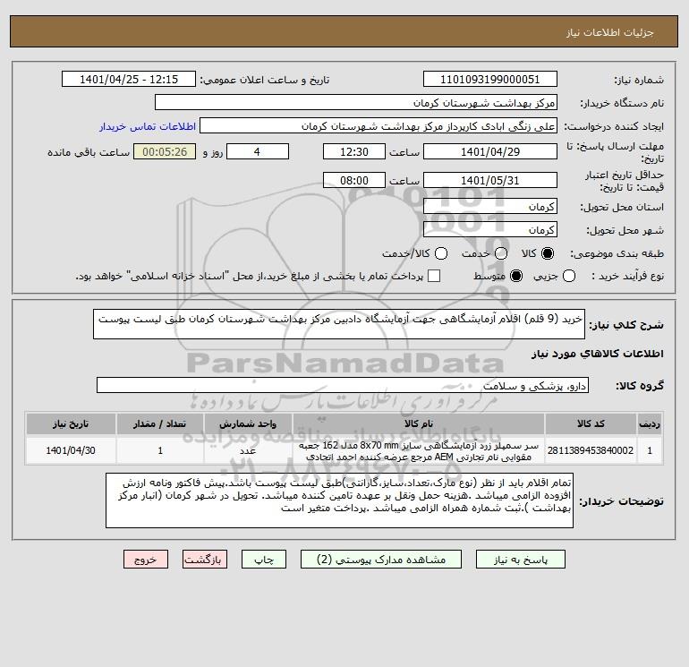This screenshot has height=667, width=689.
Task: Click the unit cell عدد
Action: pos(248,450)
